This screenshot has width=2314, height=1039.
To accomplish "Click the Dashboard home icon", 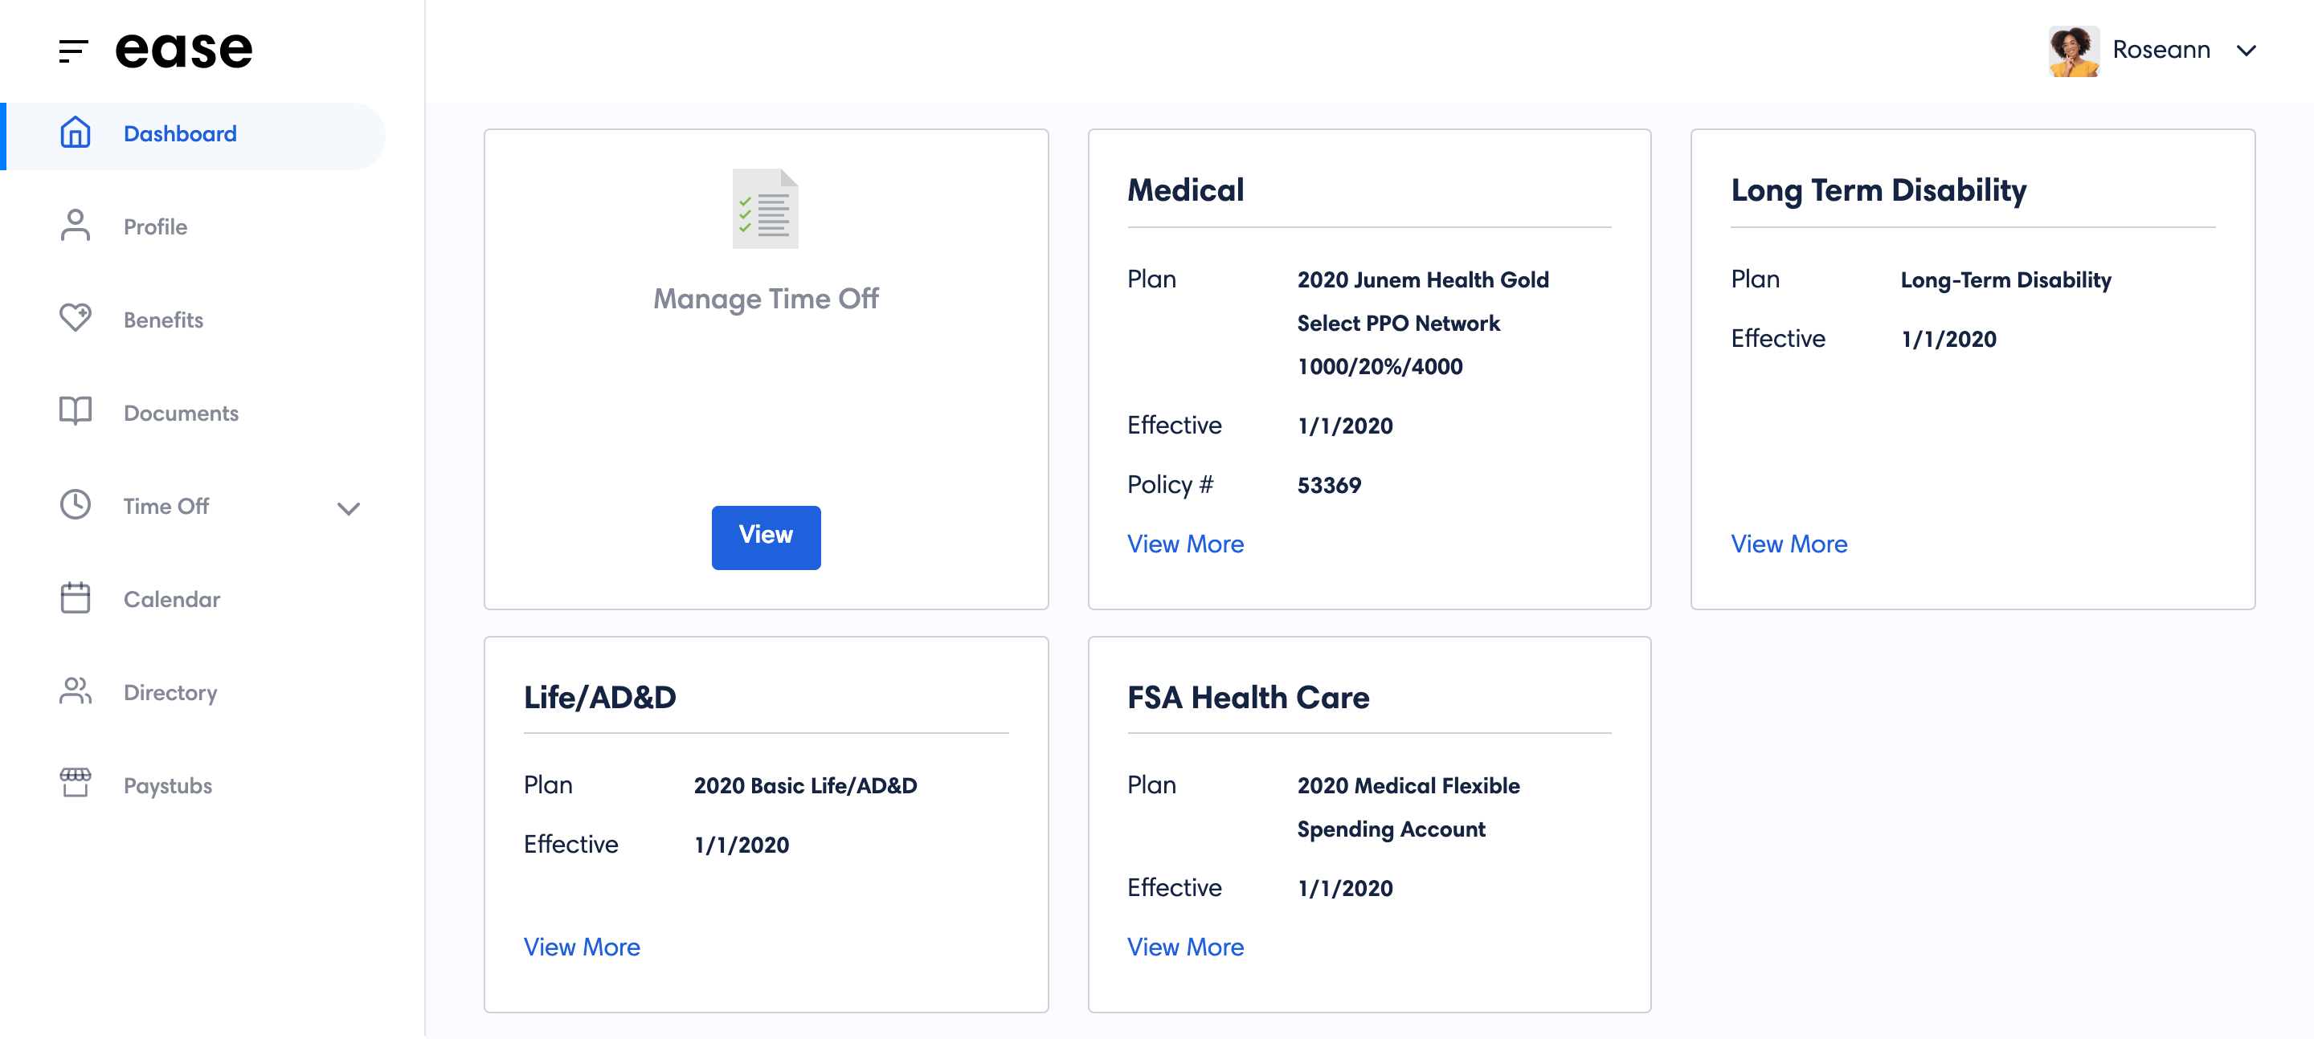I will tap(76, 133).
